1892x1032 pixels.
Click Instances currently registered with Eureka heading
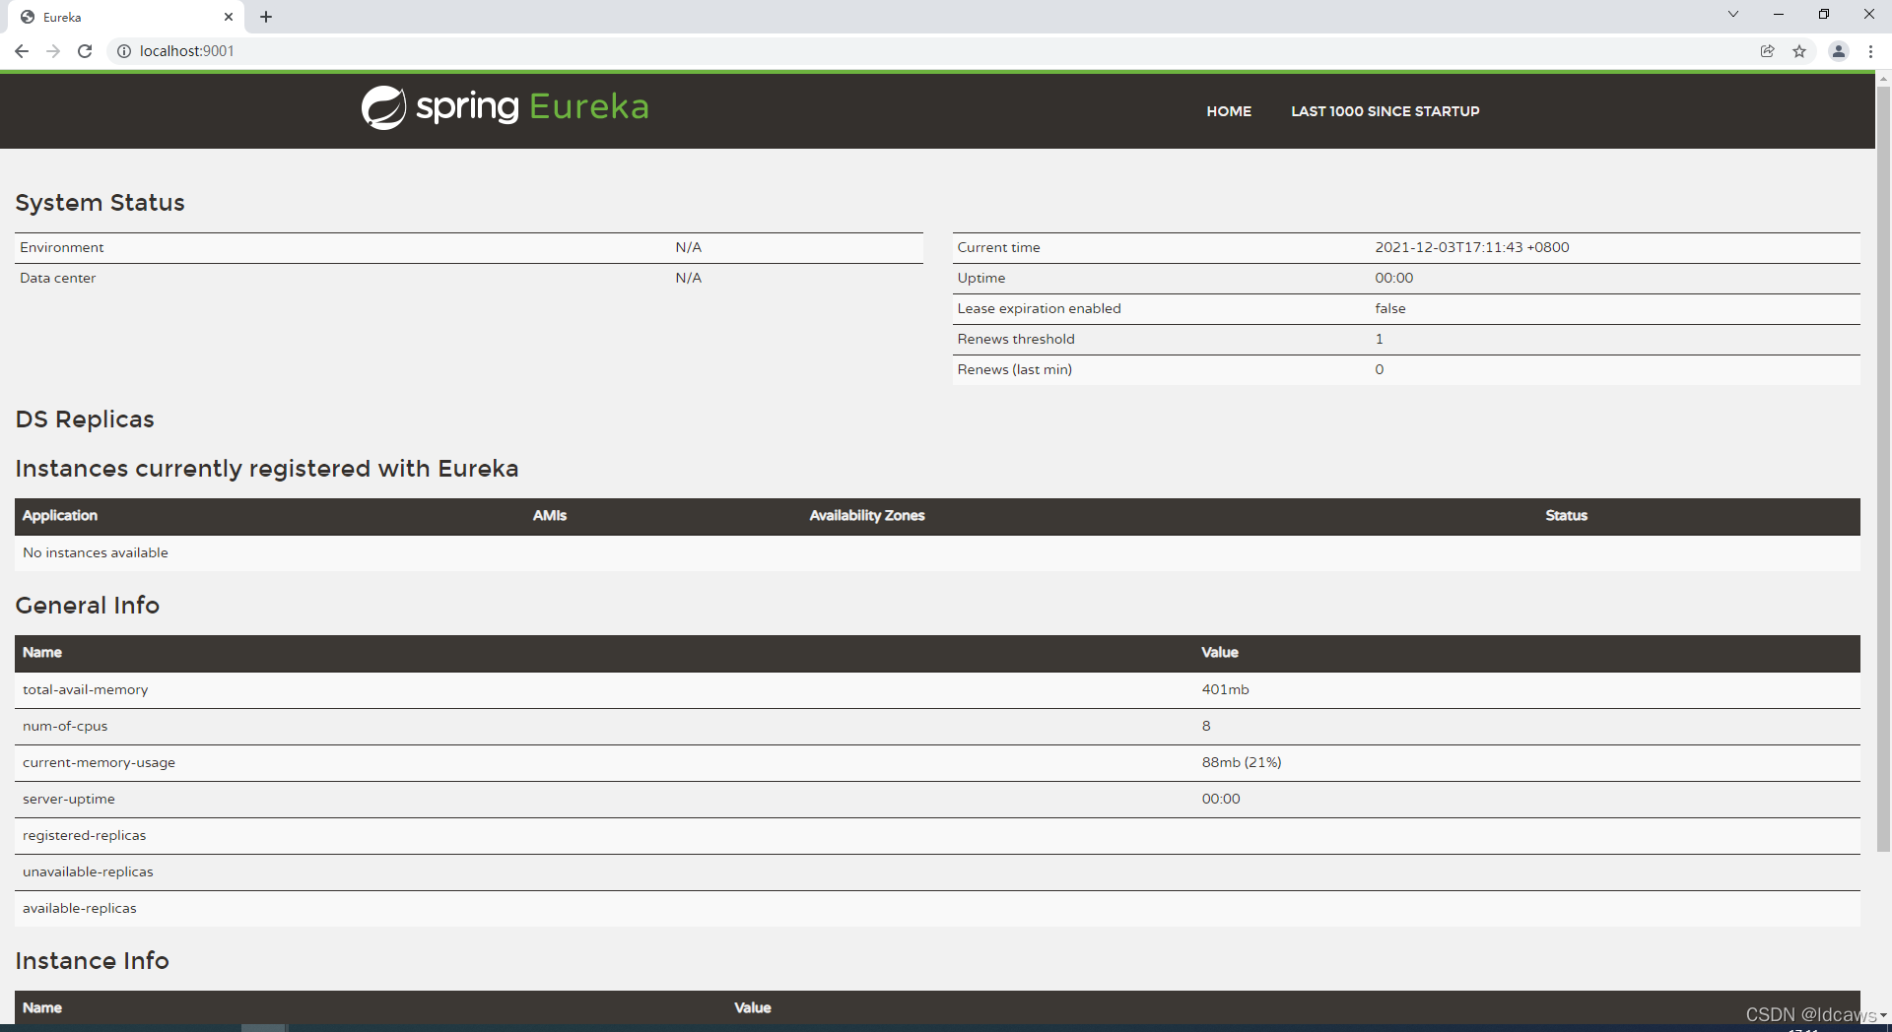click(267, 469)
